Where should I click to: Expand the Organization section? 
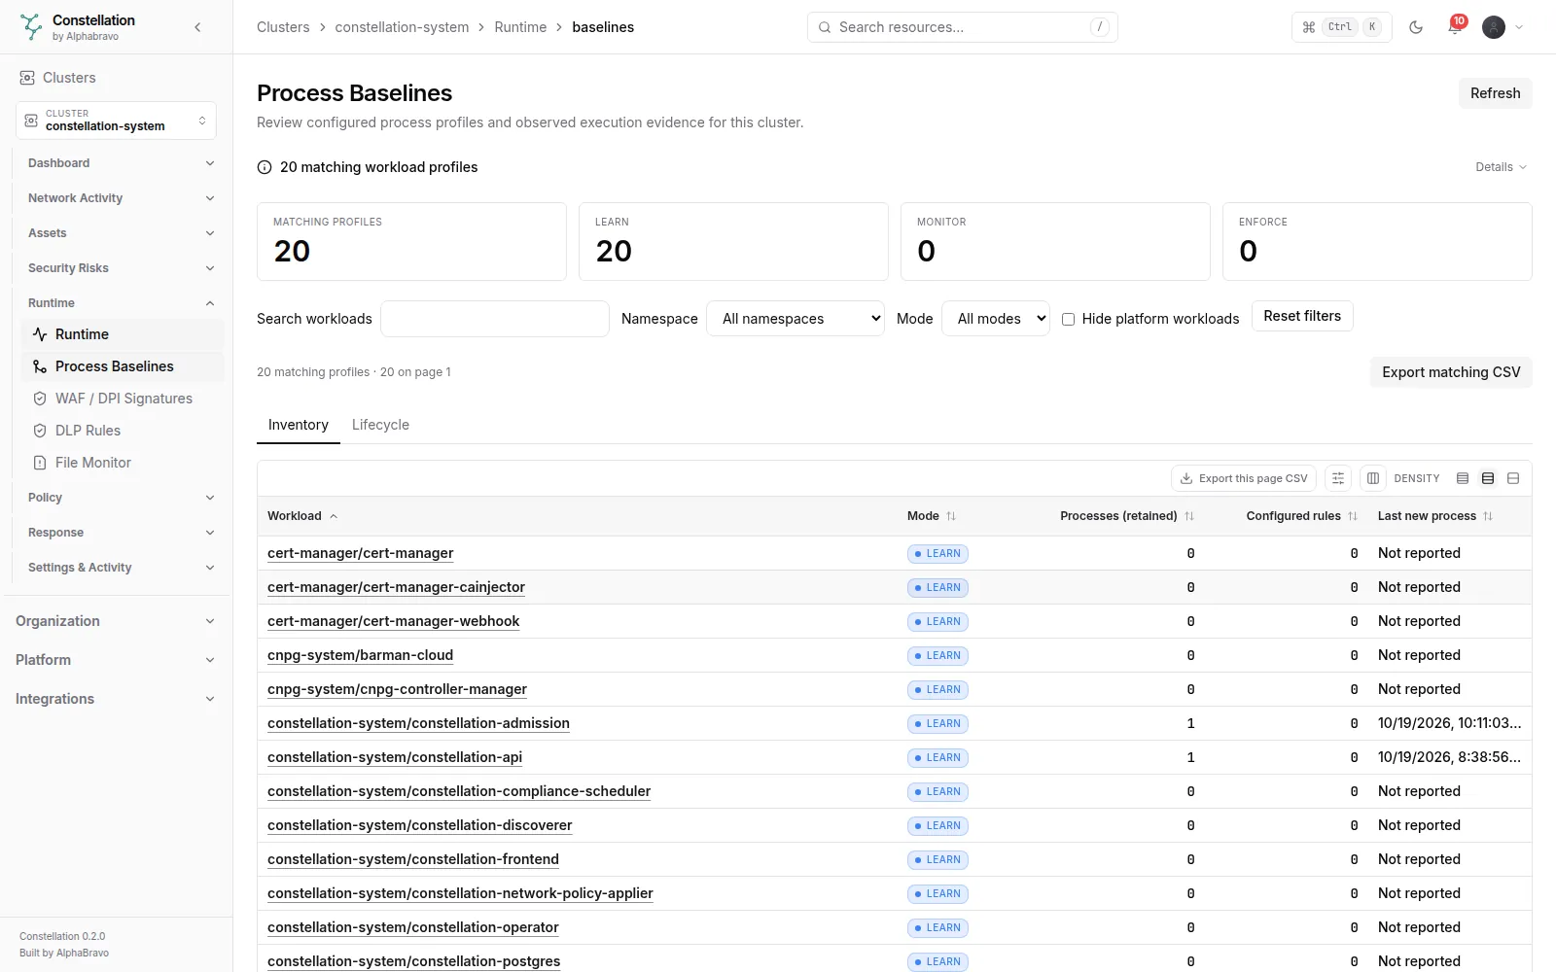pyautogui.click(x=115, y=621)
